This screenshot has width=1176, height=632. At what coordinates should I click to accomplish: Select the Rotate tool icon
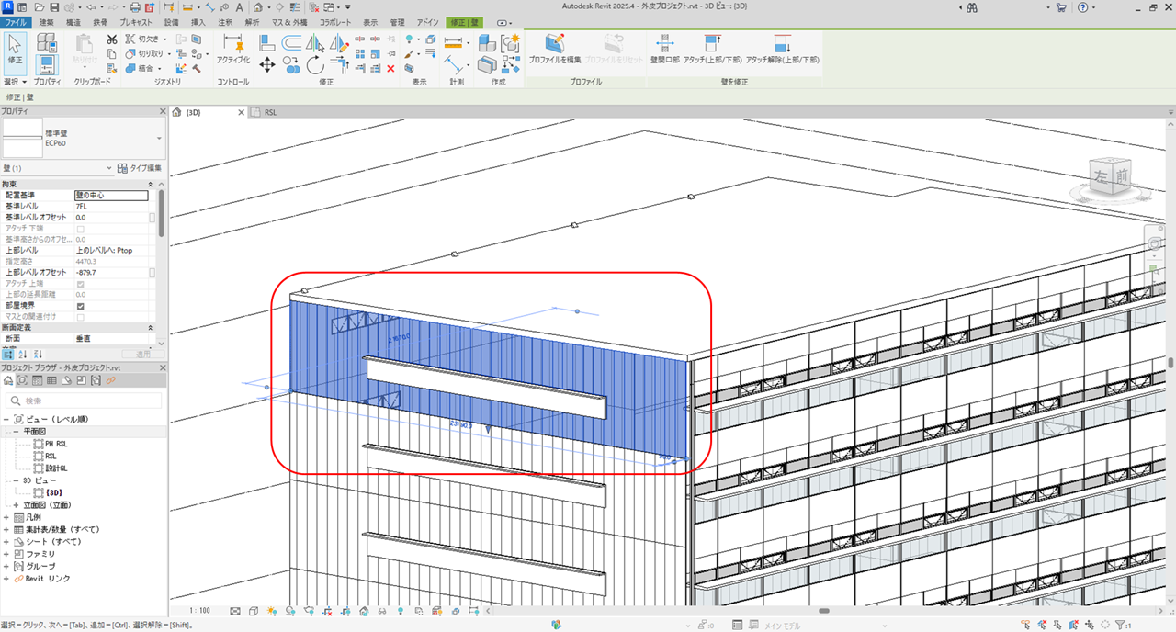click(315, 64)
